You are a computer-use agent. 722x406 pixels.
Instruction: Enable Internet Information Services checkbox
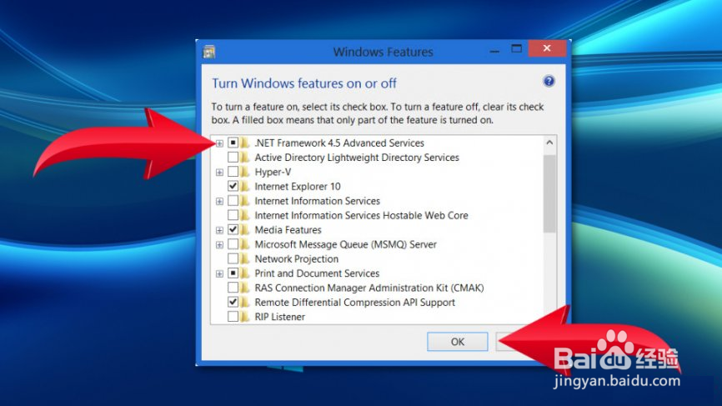coord(233,201)
